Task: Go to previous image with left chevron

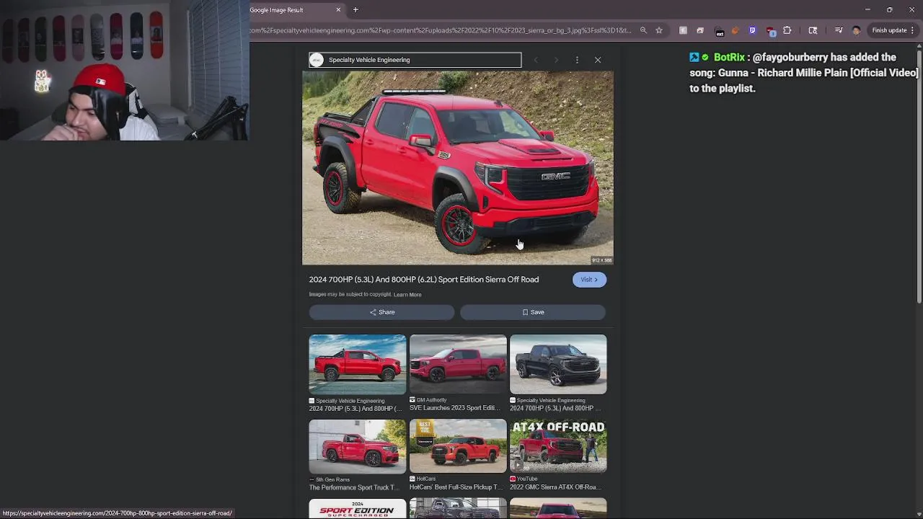Action: pos(536,60)
